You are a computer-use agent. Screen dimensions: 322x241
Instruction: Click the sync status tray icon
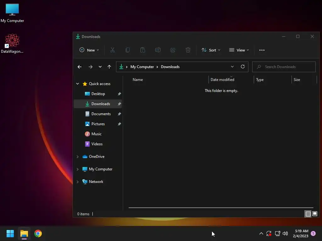[x=269, y=233]
